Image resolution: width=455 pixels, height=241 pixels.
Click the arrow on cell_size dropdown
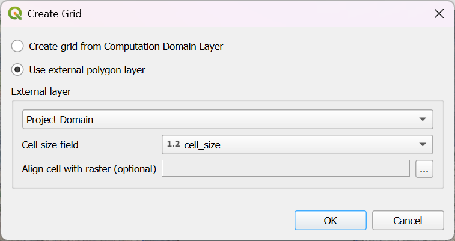click(423, 144)
